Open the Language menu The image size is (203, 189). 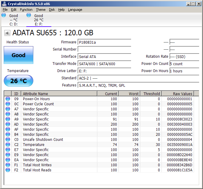pyautogui.click(x=75, y=10)
